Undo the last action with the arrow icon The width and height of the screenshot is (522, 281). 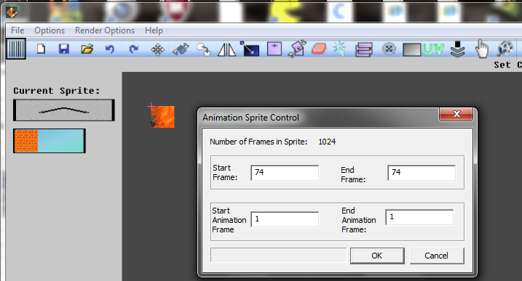pyautogui.click(x=109, y=49)
